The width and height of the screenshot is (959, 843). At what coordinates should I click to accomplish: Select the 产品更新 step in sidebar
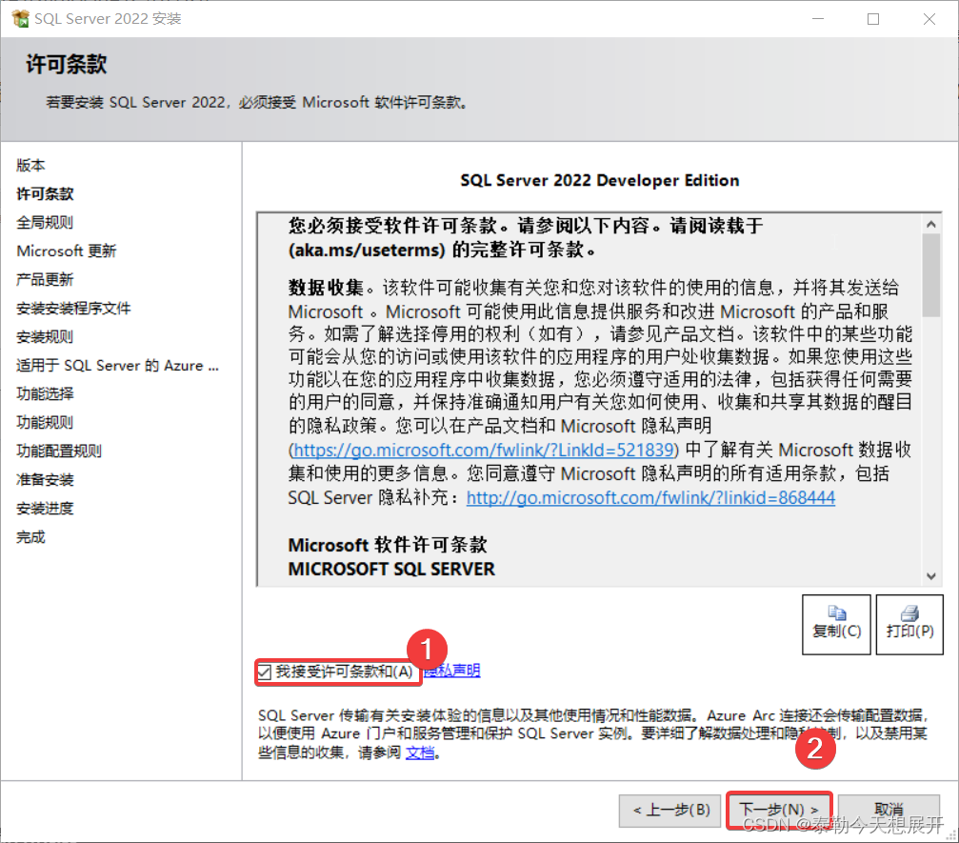45,280
